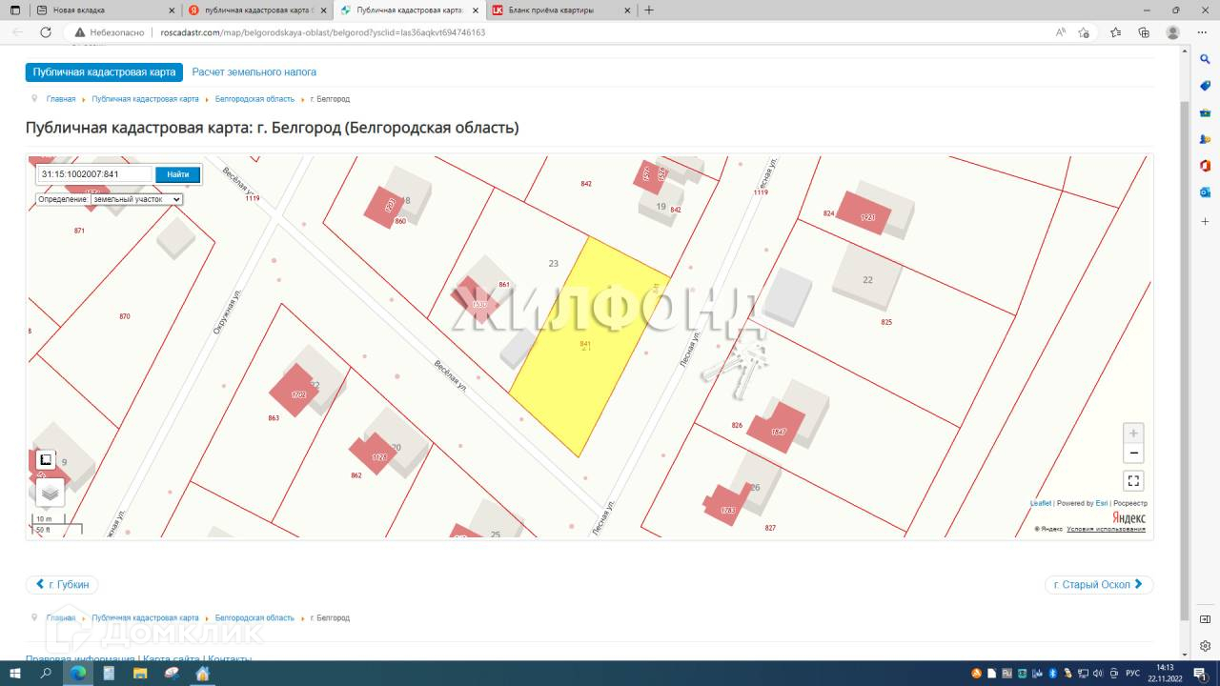1220x686 pixels.
Task: Click the browser address bar URL
Action: point(323,32)
